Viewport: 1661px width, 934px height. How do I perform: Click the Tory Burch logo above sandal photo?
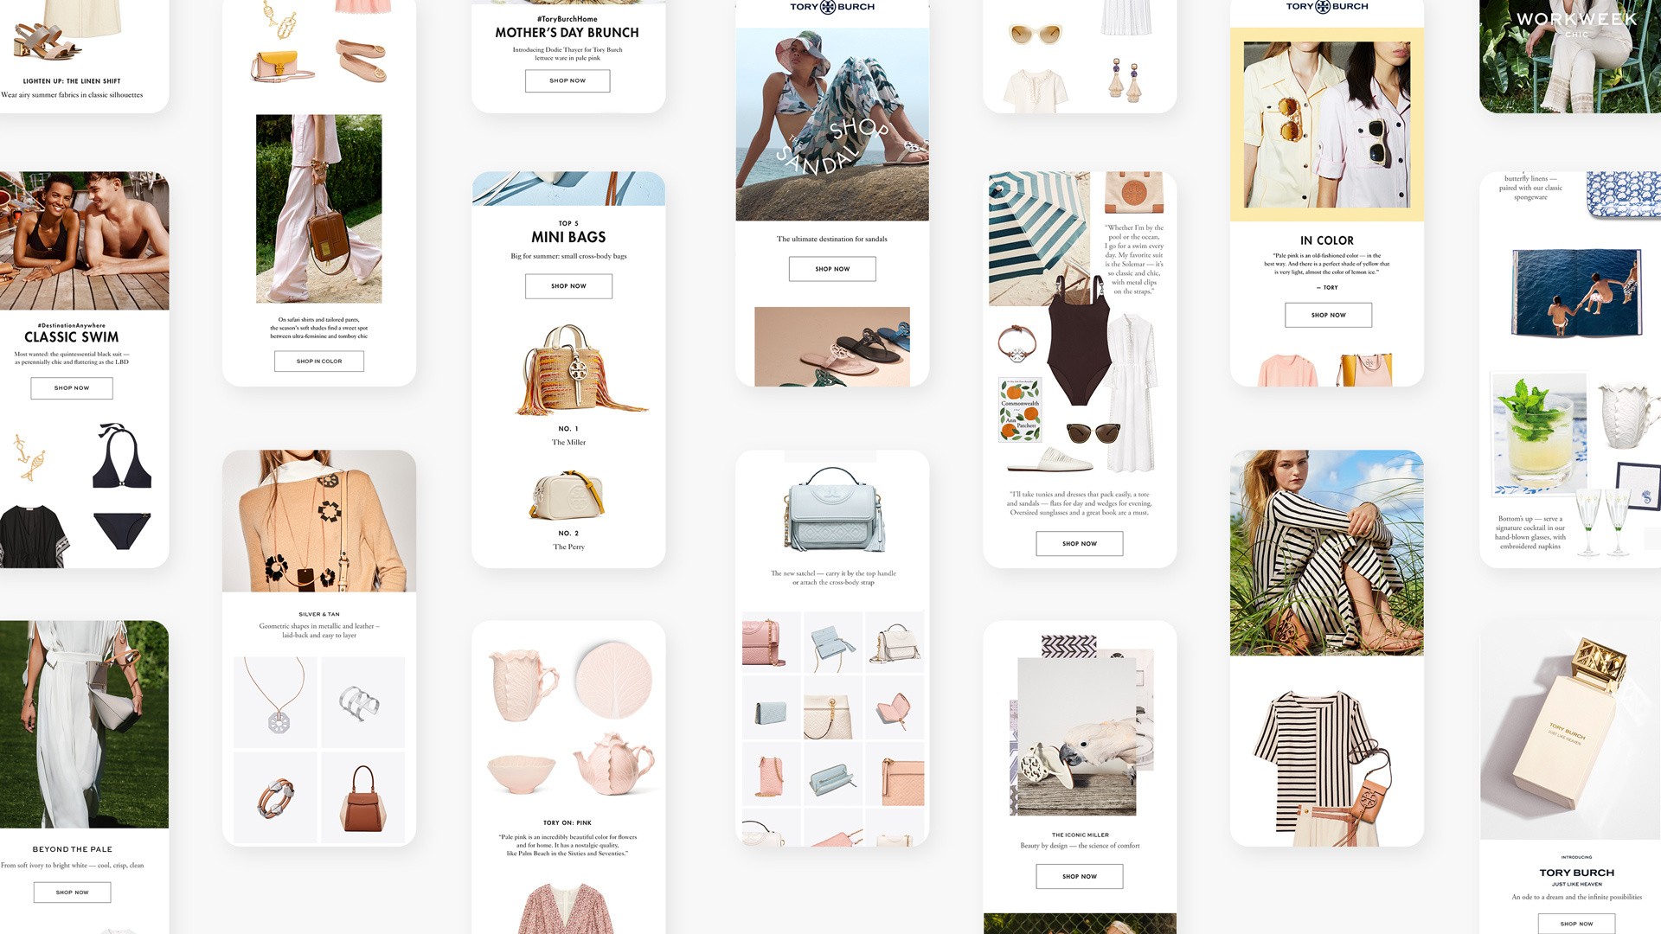832,7
